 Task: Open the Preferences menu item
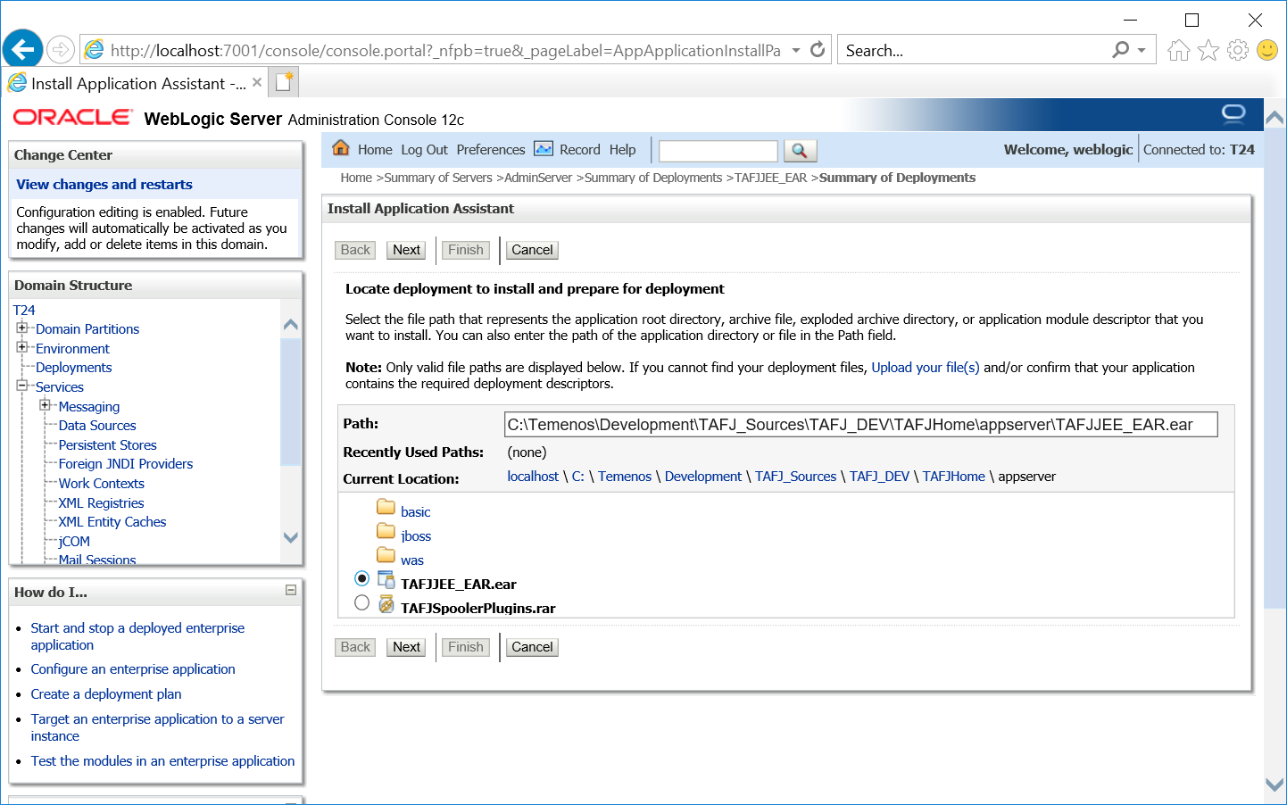(x=490, y=150)
